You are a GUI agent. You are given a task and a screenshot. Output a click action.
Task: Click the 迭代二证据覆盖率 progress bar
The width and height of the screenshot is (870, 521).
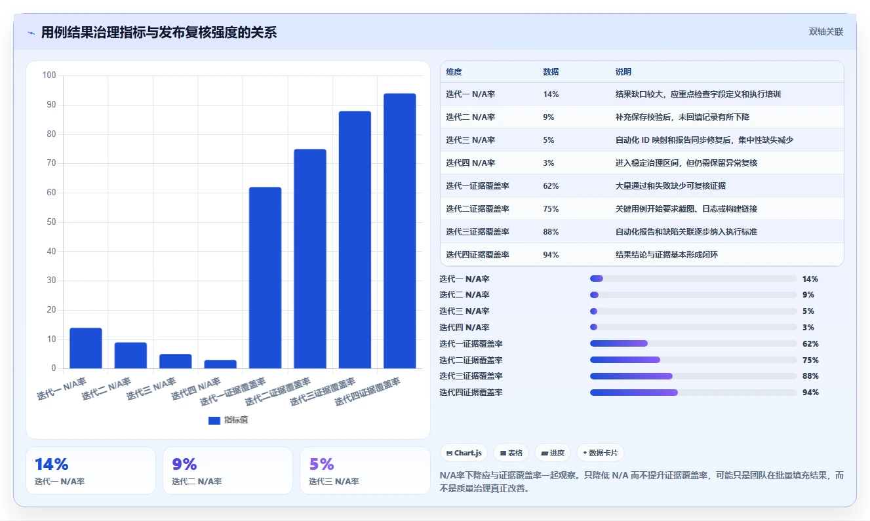coord(694,360)
